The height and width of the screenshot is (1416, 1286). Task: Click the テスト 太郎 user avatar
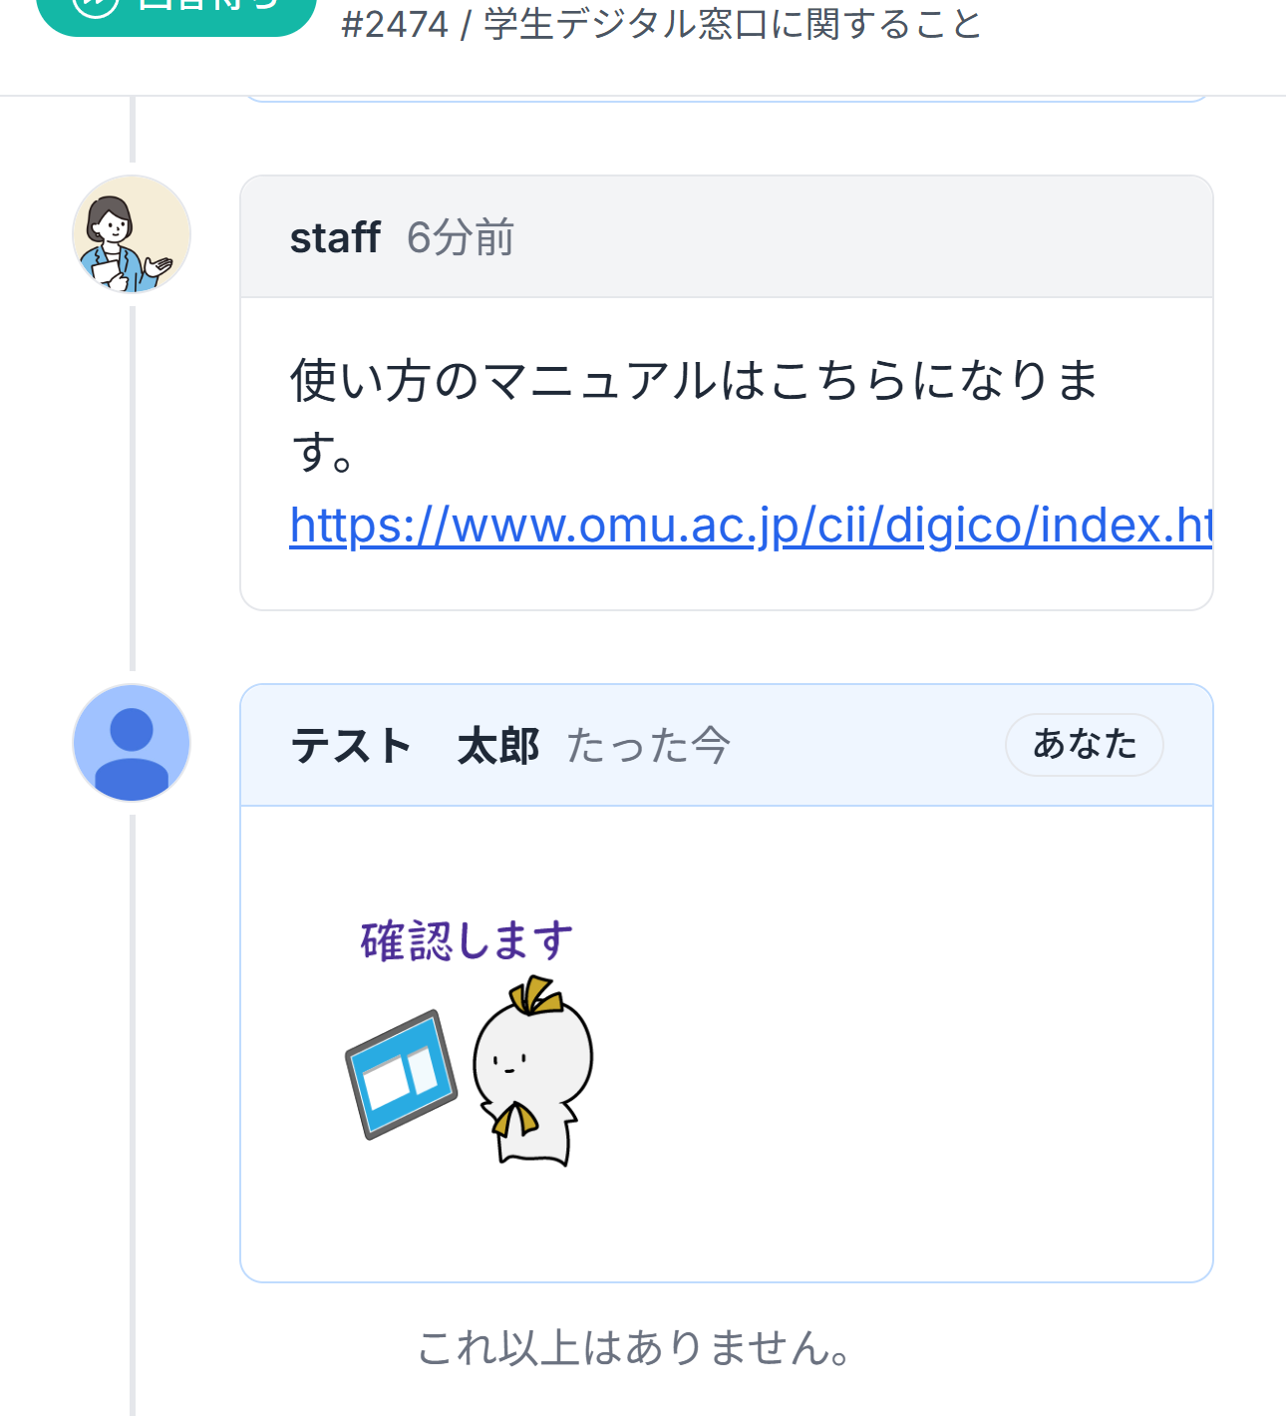132,743
